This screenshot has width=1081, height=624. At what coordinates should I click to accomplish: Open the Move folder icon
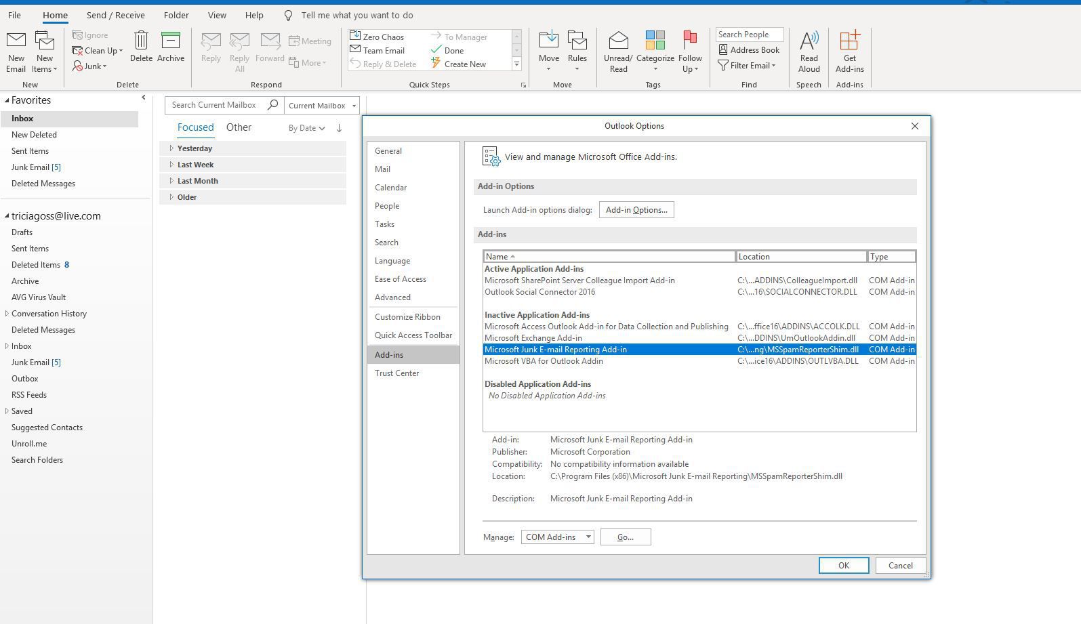(x=548, y=41)
